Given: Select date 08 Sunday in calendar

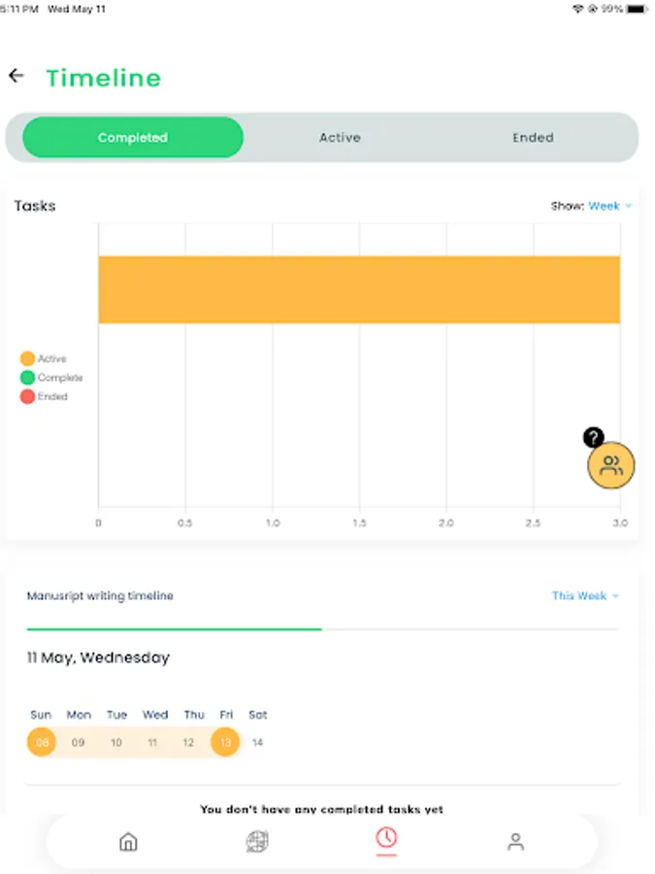Looking at the screenshot, I should [42, 743].
